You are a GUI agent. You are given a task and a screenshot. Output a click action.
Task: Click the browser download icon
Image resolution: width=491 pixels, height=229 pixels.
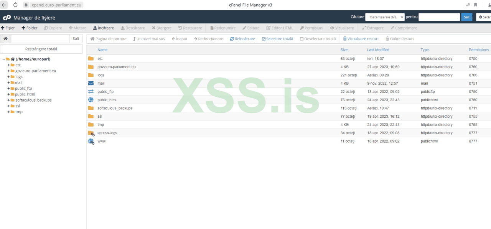[x=489, y=5]
